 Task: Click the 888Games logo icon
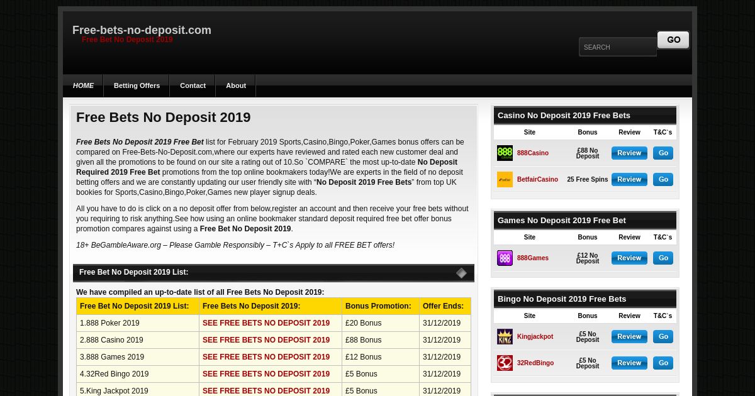click(x=505, y=258)
